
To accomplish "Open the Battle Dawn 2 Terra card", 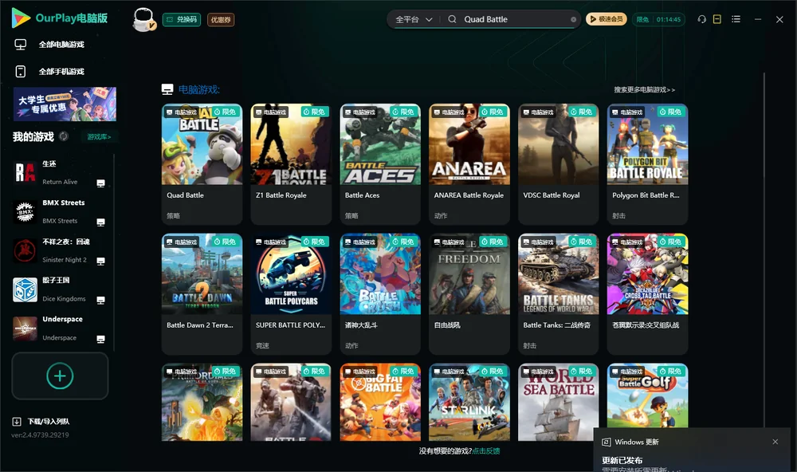I will (202, 293).
